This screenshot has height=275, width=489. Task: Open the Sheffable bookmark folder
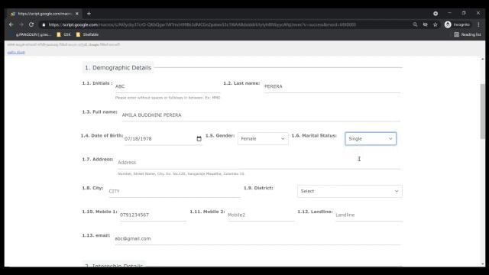click(87, 34)
